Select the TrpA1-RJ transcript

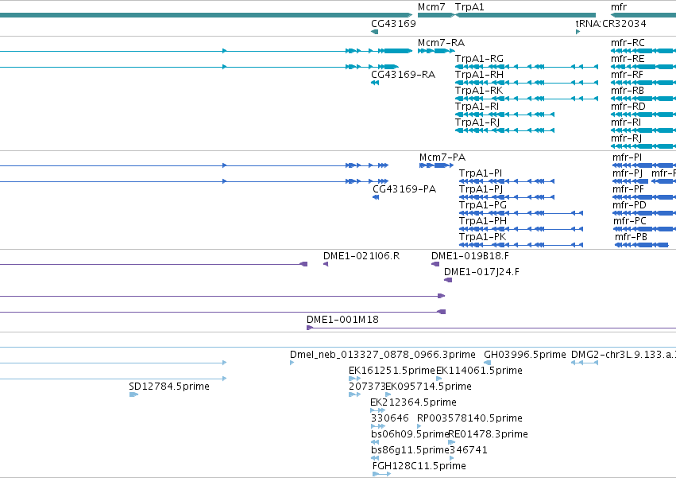[x=504, y=130]
